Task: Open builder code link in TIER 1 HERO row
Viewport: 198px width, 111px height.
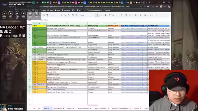Action: (x=134, y=47)
